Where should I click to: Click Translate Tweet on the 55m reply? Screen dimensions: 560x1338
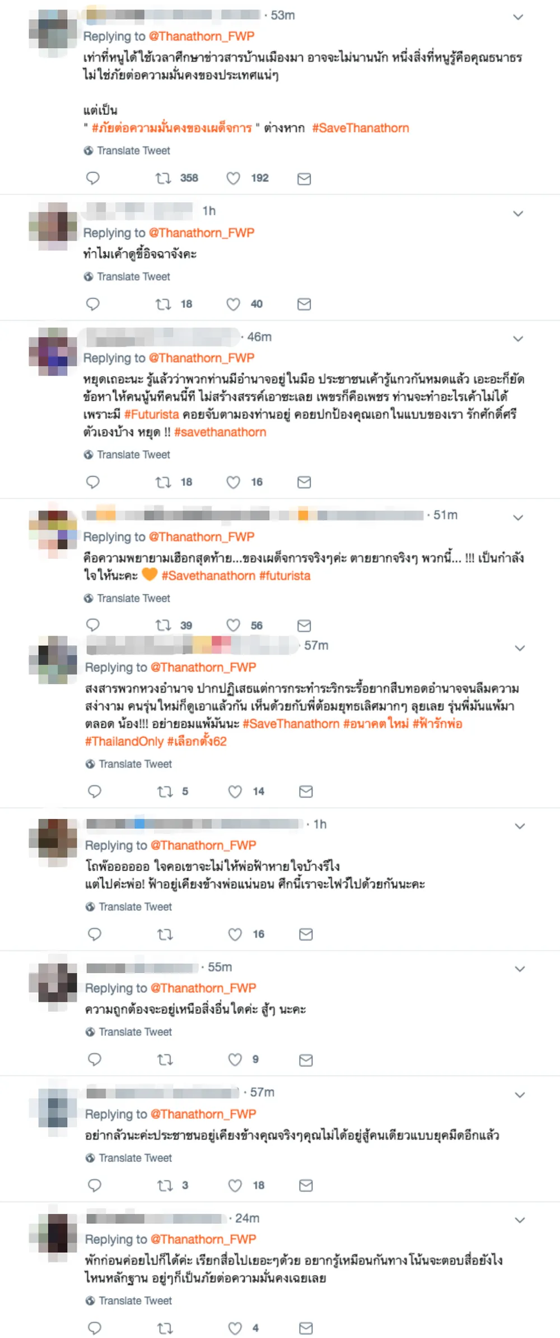(x=129, y=1031)
